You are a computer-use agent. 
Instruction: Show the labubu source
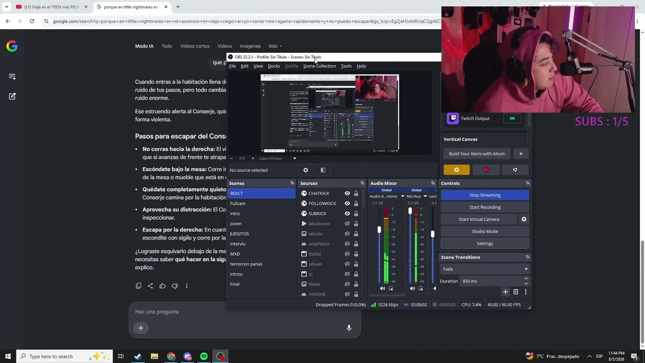pos(347,234)
